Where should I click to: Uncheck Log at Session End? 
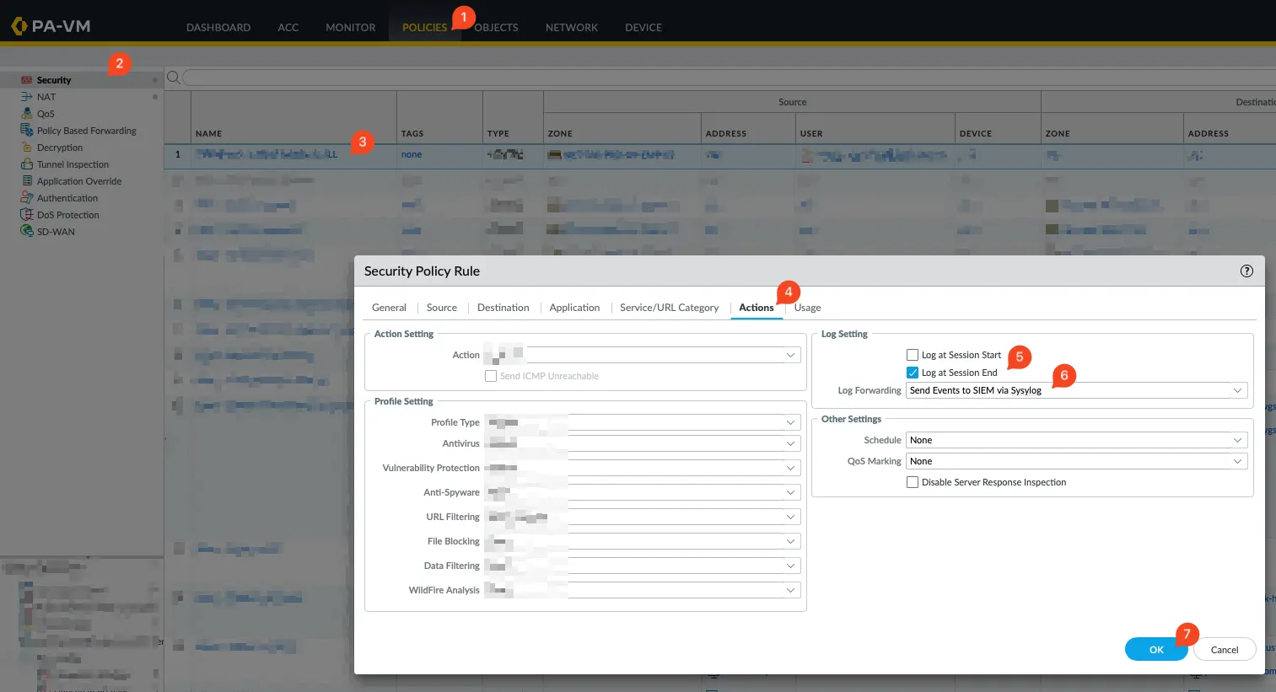point(913,373)
